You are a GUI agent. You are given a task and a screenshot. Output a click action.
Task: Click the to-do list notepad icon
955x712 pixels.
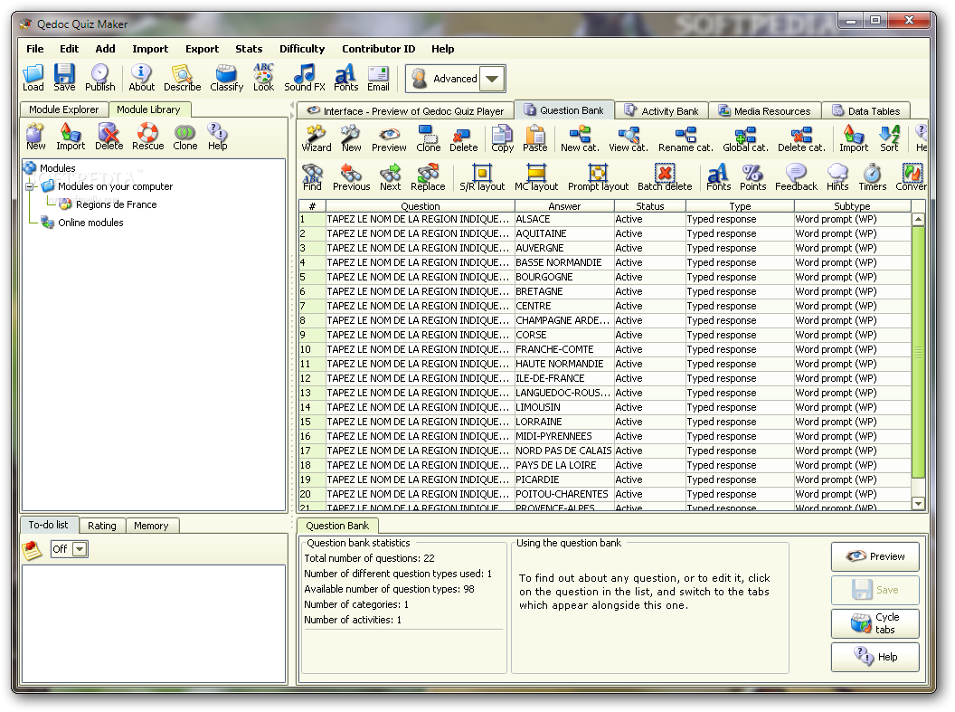[x=32, y=550]
